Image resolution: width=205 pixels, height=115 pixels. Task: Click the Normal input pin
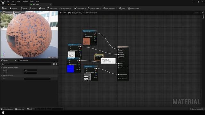[x=119, y=64]
